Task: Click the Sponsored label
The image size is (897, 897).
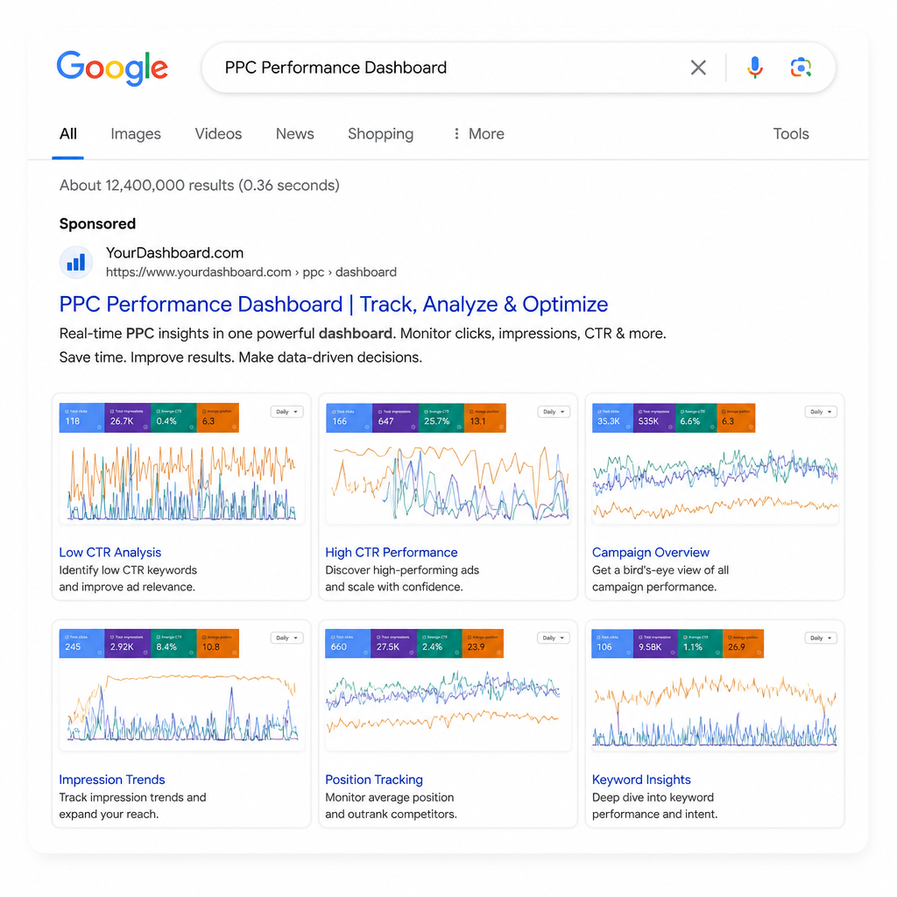Action: [97, 223]
